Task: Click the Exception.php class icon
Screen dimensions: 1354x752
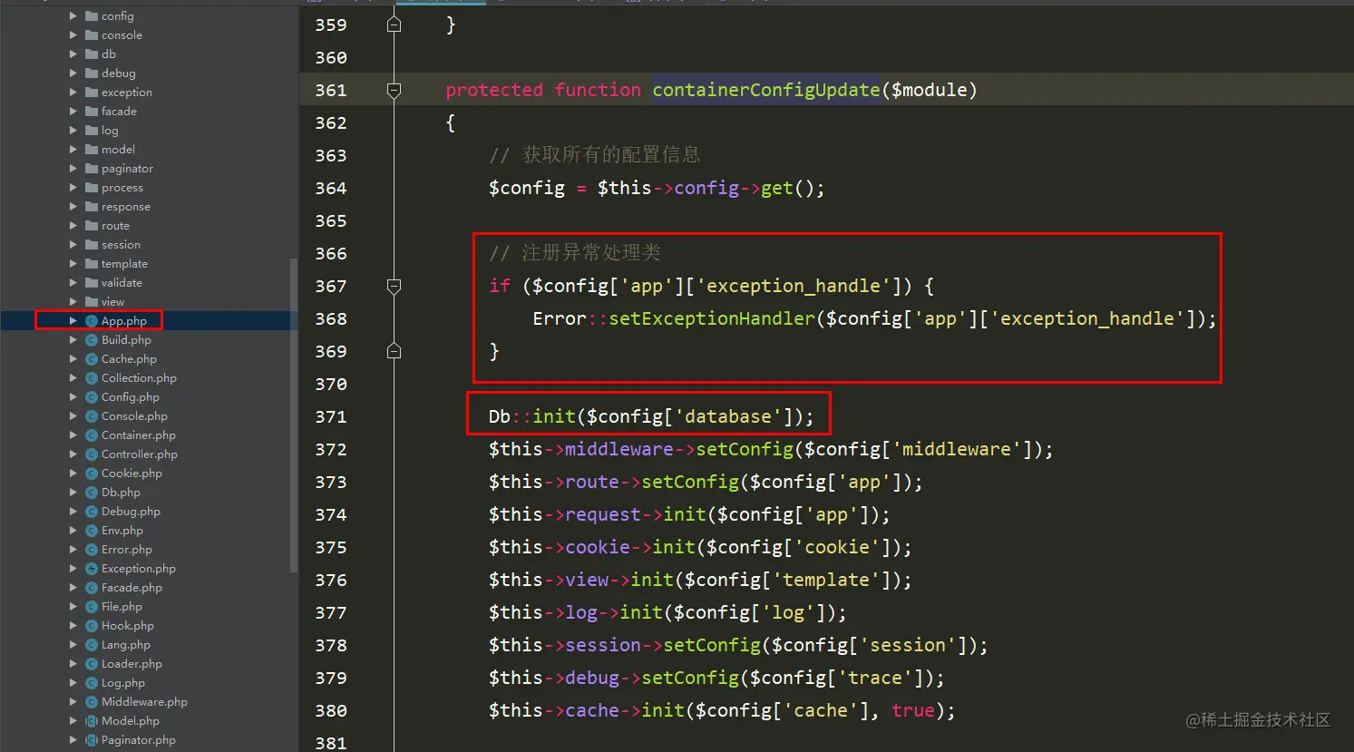Action: [x=92, y=569]
